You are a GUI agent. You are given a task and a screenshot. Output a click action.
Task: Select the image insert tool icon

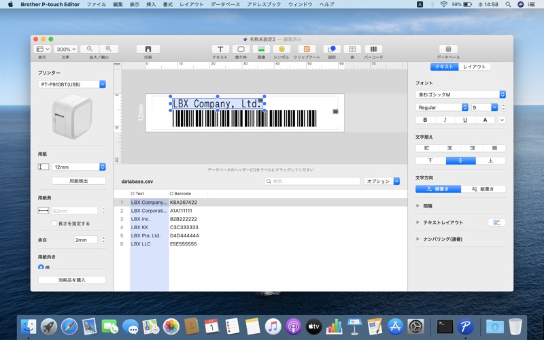coord(261,49)
